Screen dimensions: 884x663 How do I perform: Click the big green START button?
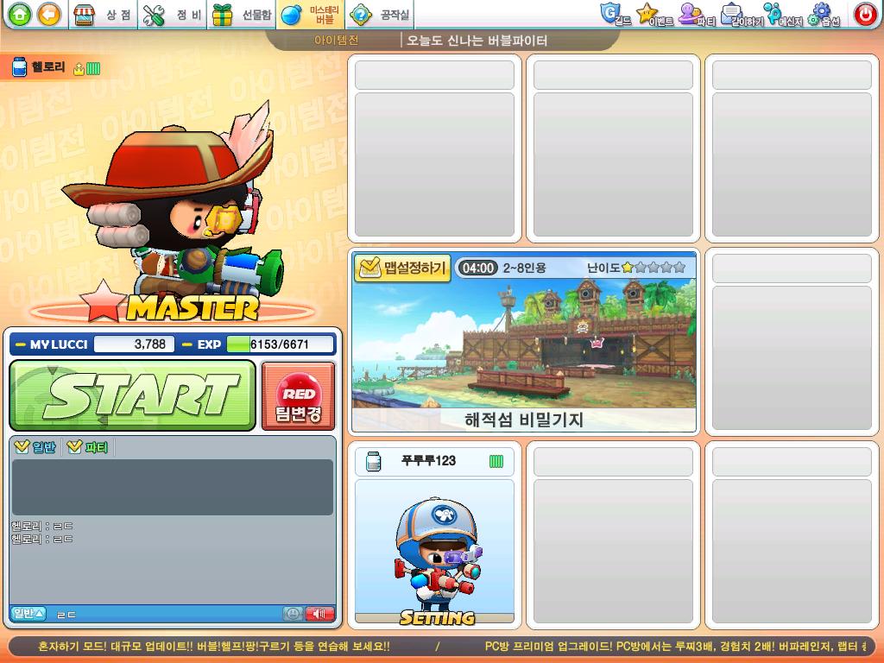[133, 395]
